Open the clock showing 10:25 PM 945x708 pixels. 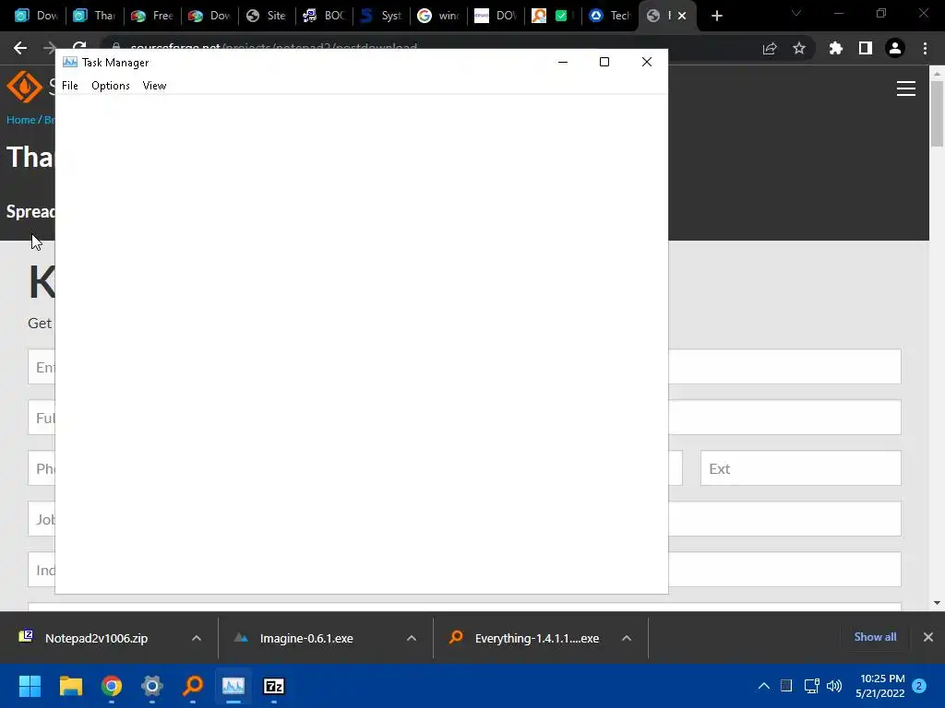(880, 686)
